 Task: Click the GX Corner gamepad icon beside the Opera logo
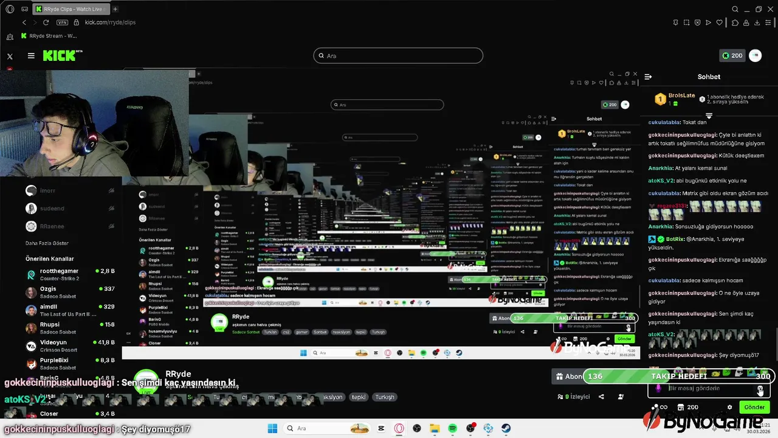pyautogui.click(x=24, y=9)
